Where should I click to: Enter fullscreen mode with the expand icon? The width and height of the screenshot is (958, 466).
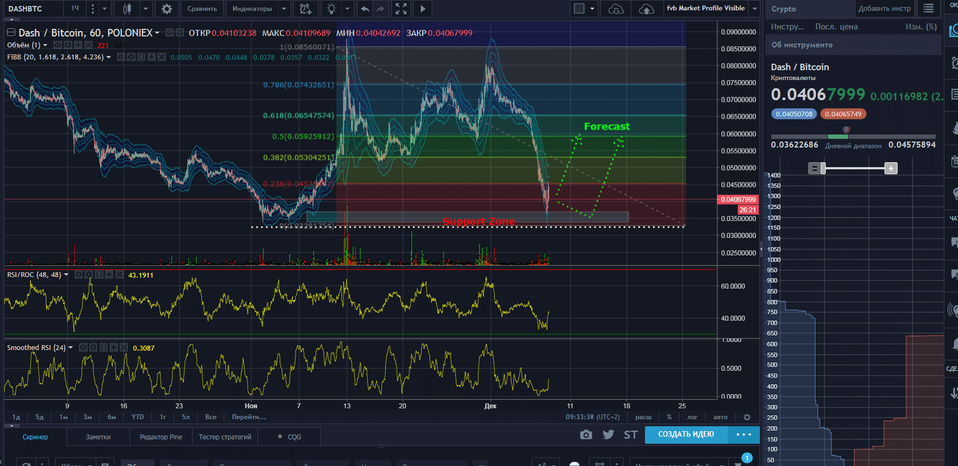(x=401, y=9)
